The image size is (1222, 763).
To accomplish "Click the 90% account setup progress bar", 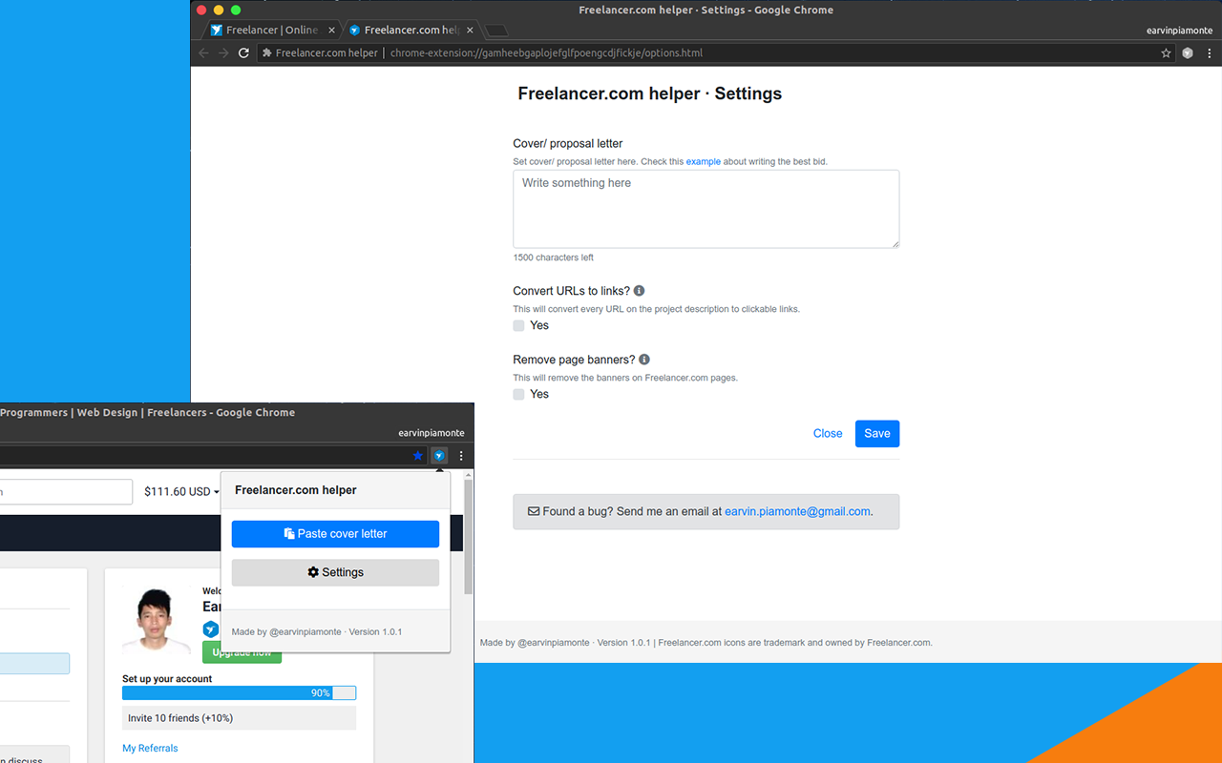I will tap(239, 693).
